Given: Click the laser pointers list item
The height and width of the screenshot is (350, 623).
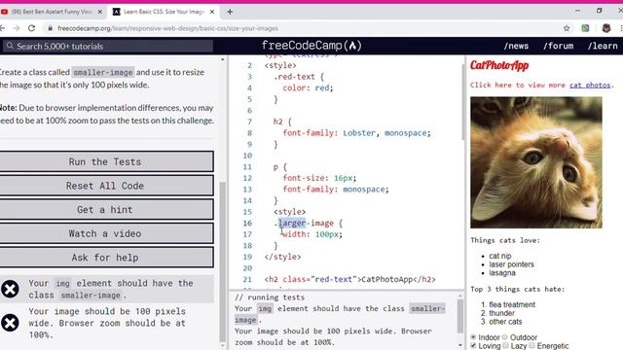Looking at the screenshot, I should (511, 264).
